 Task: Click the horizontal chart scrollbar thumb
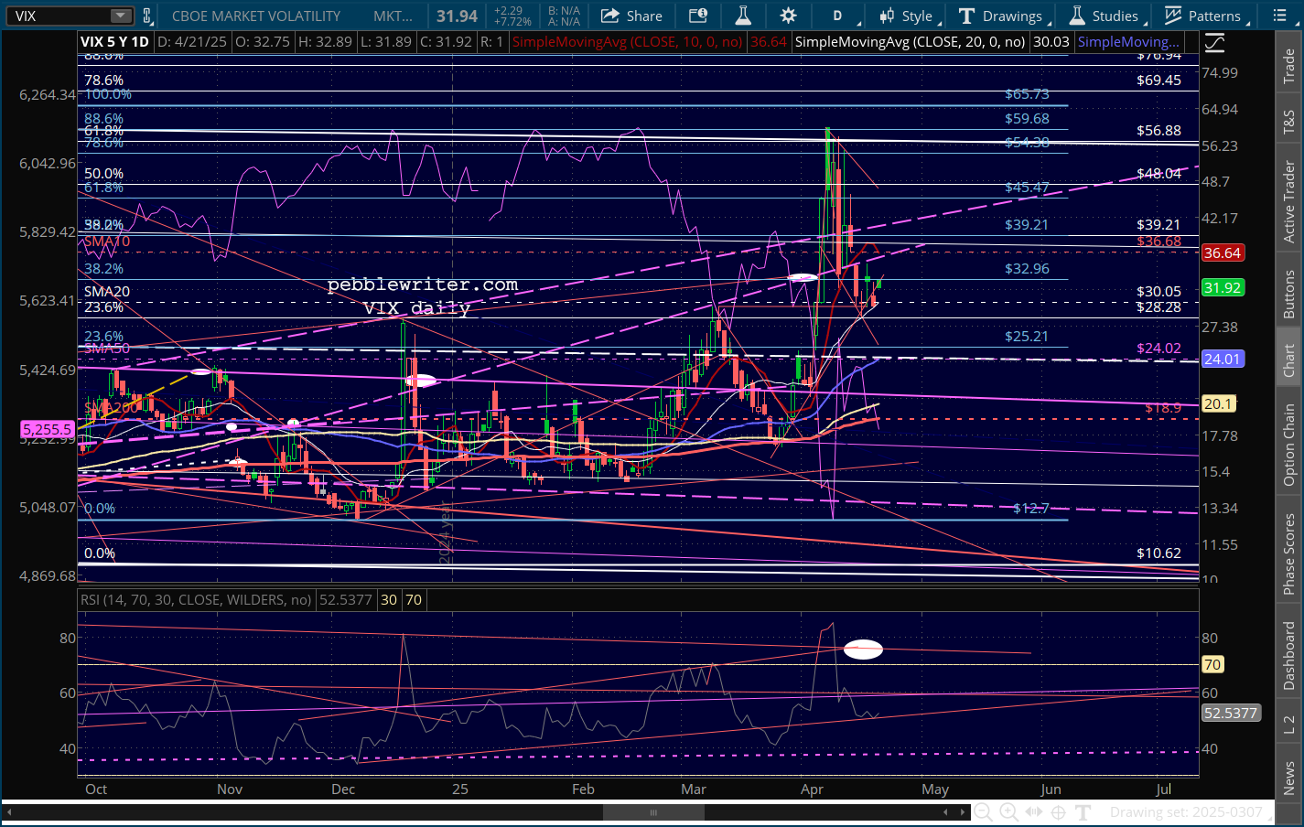click(x=653, y=812)
